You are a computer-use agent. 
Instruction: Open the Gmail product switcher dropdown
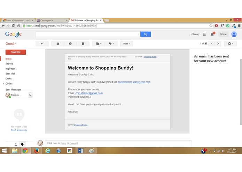pyautogui.click(x=11, y=44)
